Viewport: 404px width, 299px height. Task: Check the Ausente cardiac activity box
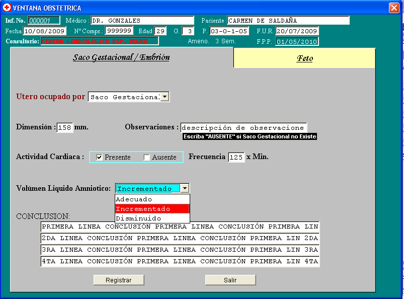[146, 157]
